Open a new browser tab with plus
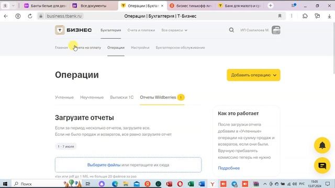Screen dimensions: 335x188 (x=271, y=6)
